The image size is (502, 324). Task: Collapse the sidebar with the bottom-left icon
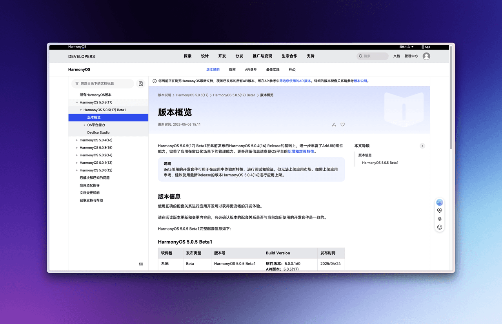click(x=141, y=264)
